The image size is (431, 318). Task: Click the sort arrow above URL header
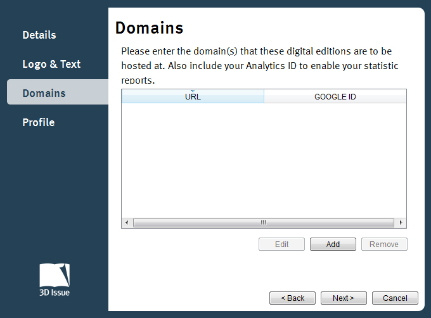coord(193,91)
